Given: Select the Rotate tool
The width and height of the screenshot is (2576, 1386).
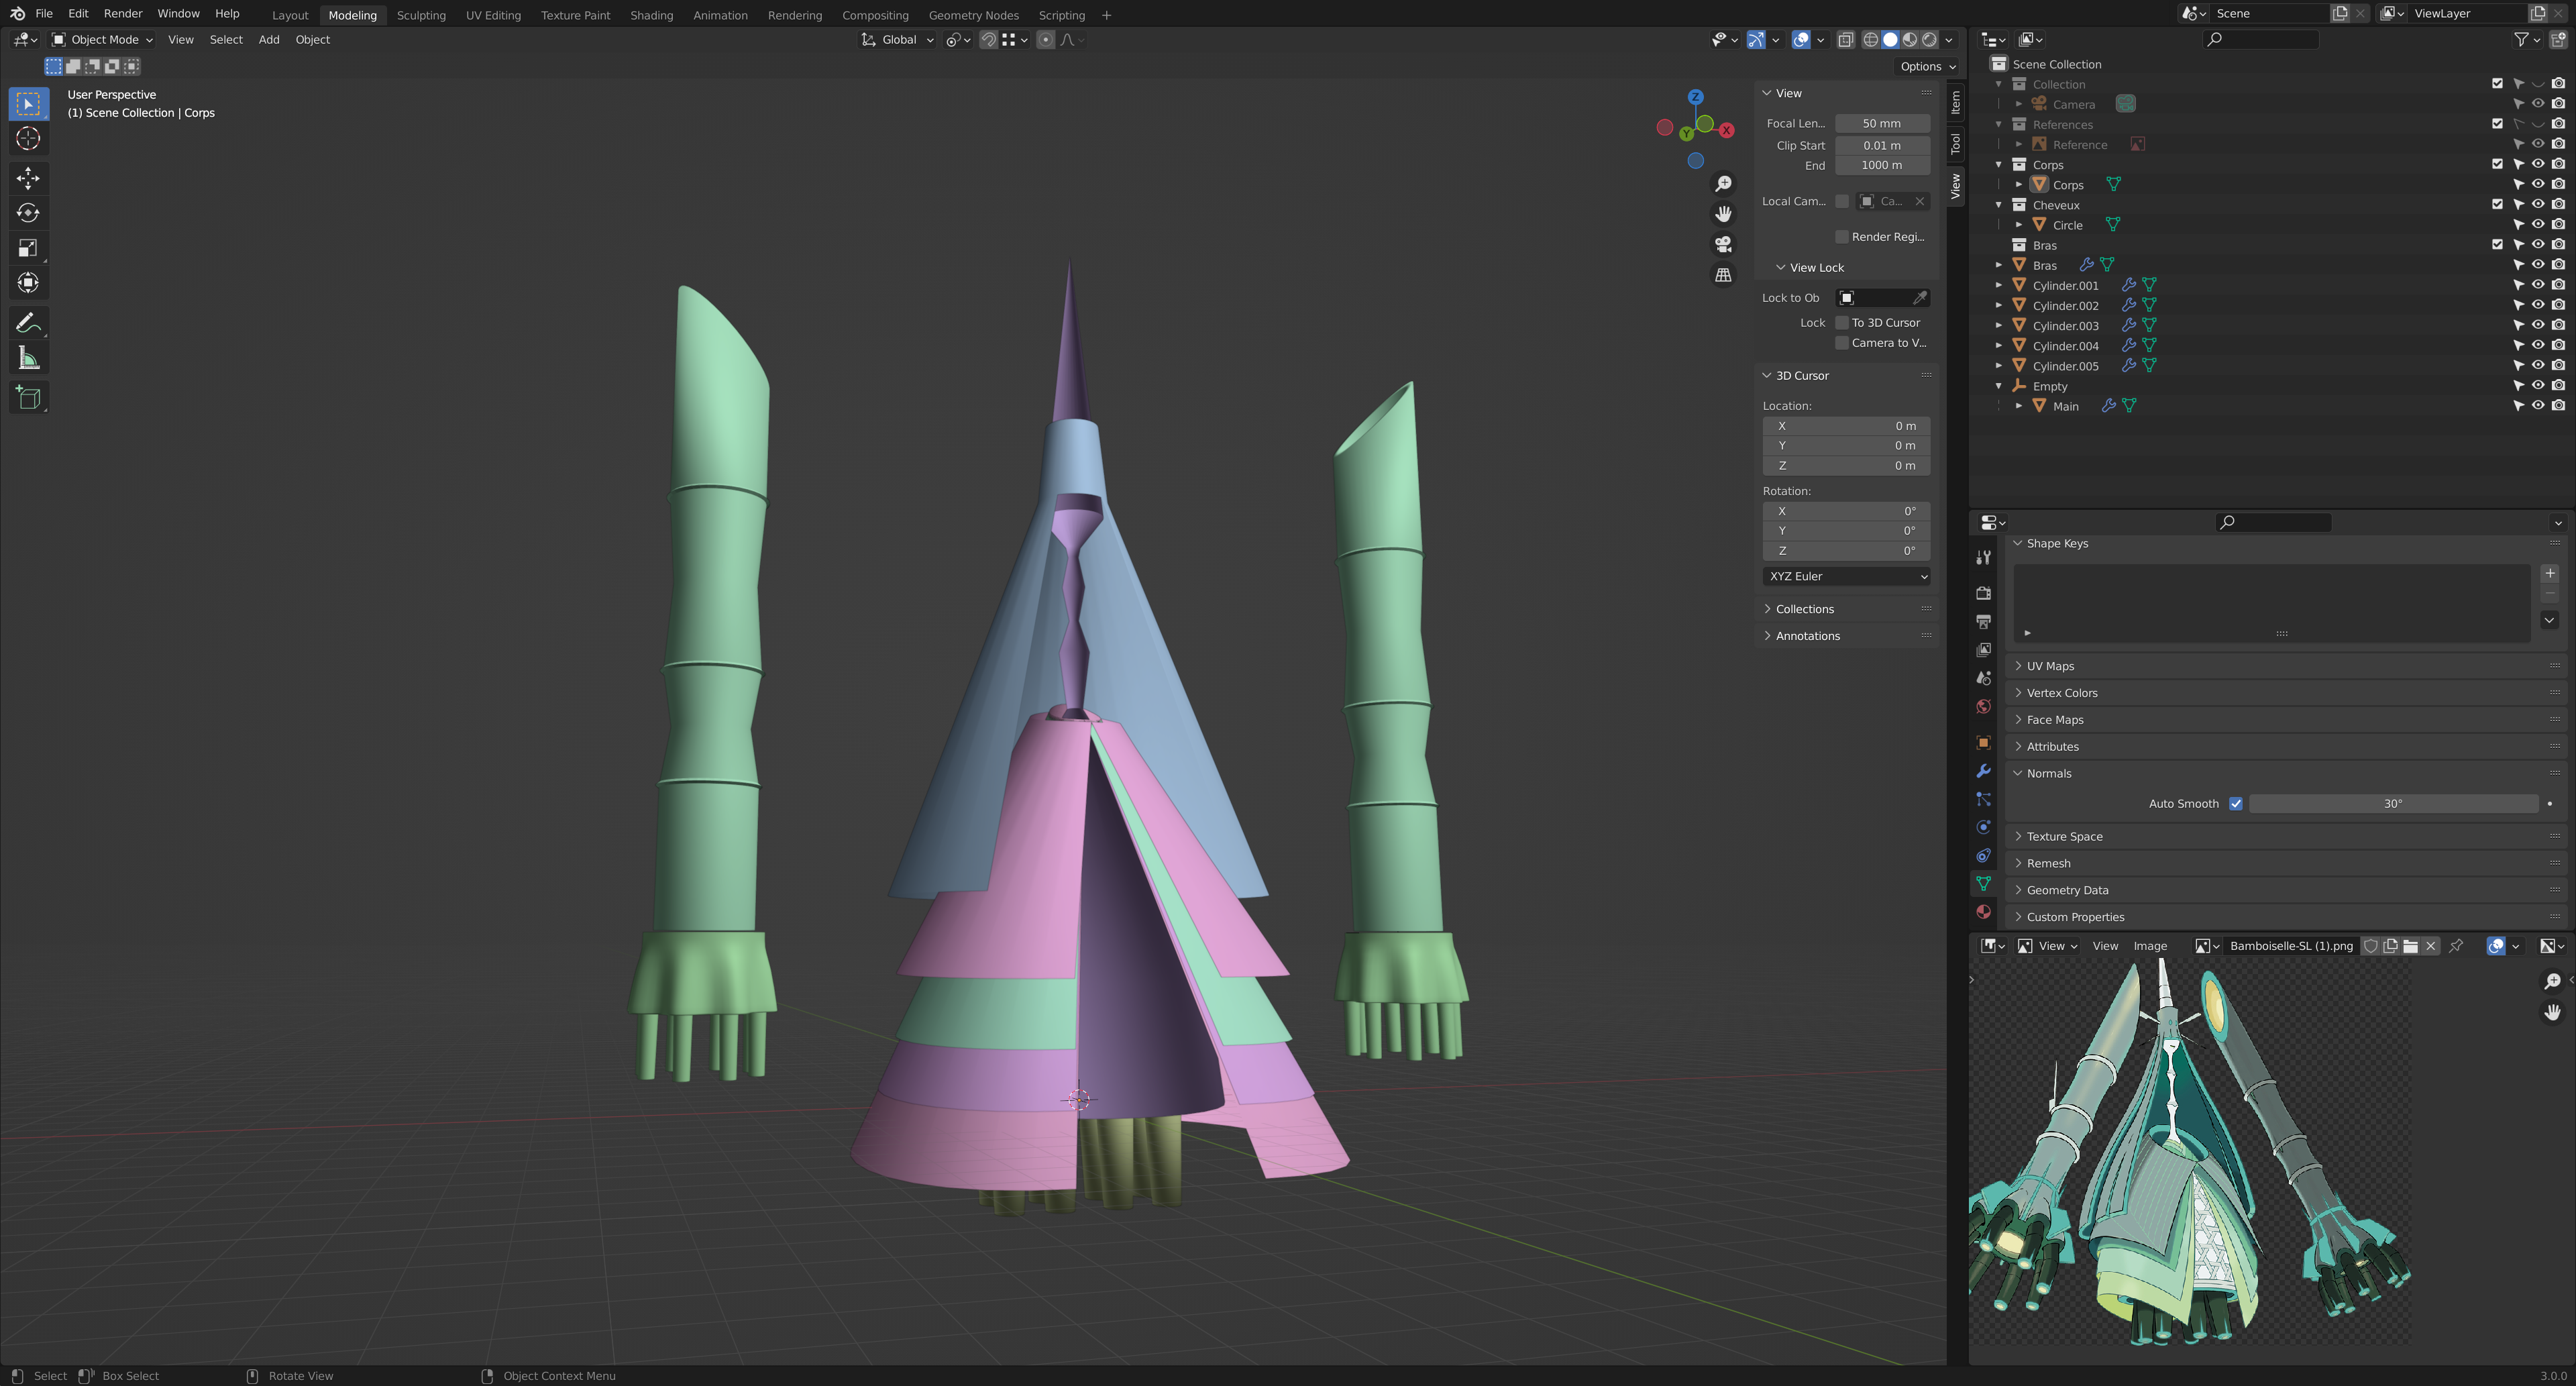Looking at the screenshot, I should click(28, 213).
